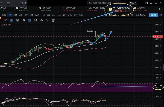Image resolution: width=164 pixels, height=107 pixels.
Task: Toggle the lock drawings icon
Action: [x=24, y=20]
